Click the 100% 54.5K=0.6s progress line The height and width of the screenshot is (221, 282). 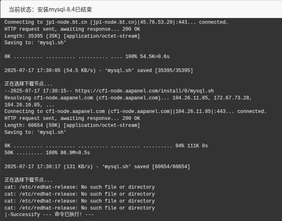pos(87,56)
